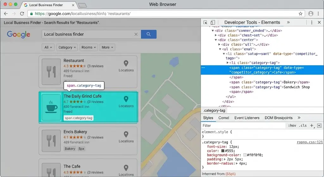
Task: Click the ellipsis beside the selected DOM node
Action: pos(203,68)
